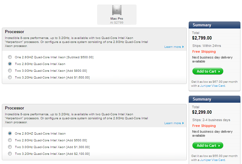242x164 pixels.
Task: Click the Mac Pro tower thumbnail image
Action: (117, 10)
